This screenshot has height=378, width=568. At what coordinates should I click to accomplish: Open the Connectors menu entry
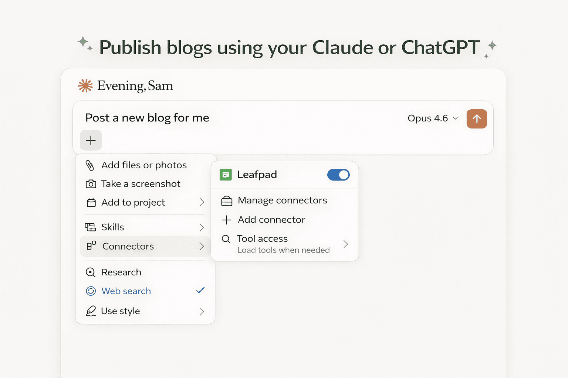click(145, 246)
